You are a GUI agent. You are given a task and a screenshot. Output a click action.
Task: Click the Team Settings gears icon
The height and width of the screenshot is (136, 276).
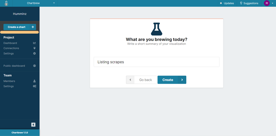(x=34, y=86)
